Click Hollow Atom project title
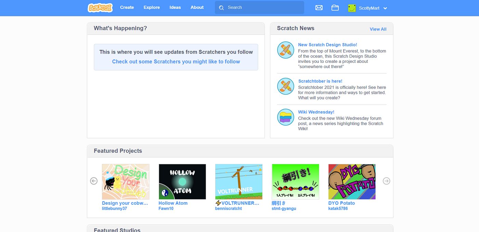479x232 pixels. [x=173, y=203]
